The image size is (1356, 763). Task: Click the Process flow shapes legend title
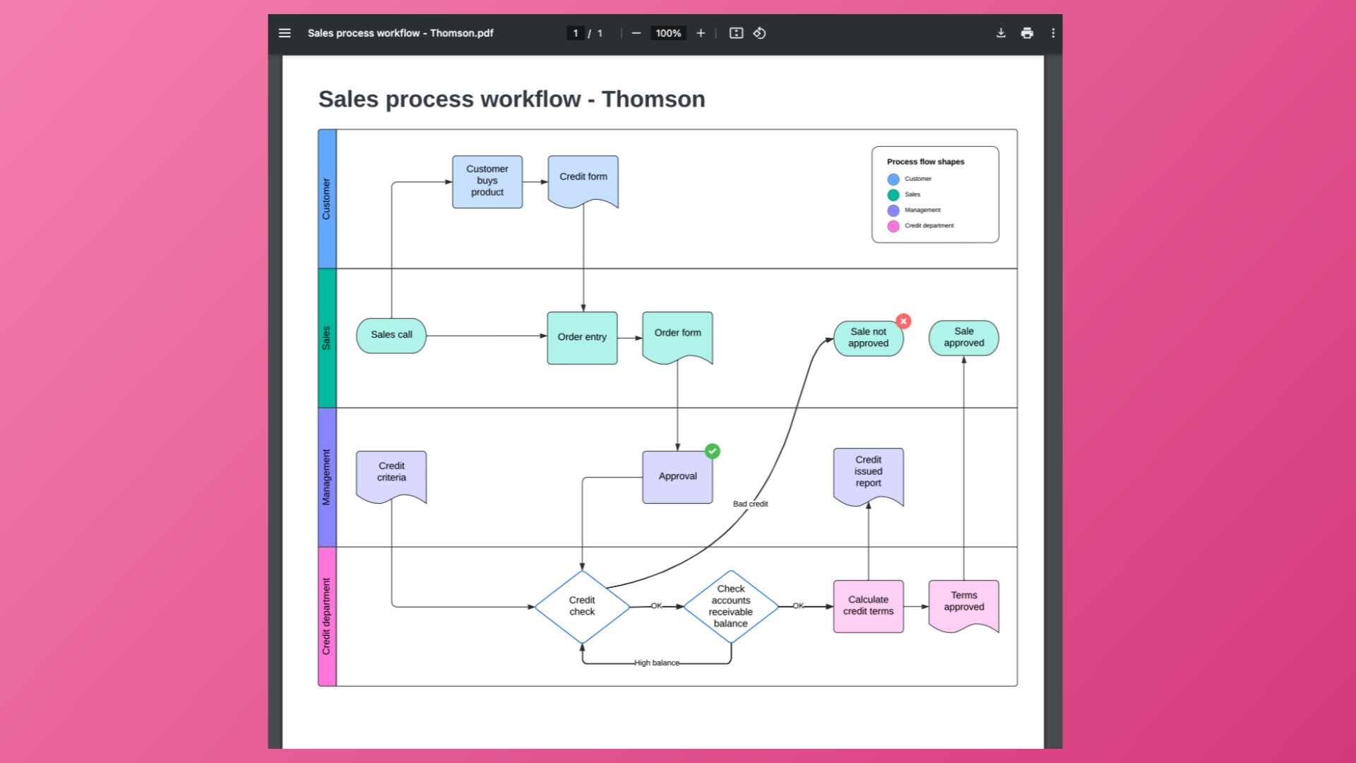point(925,162)
